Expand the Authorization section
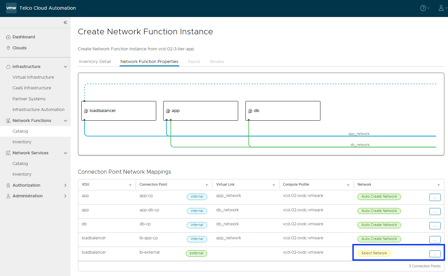The image size is (448, 276). [x=65, y=185]
